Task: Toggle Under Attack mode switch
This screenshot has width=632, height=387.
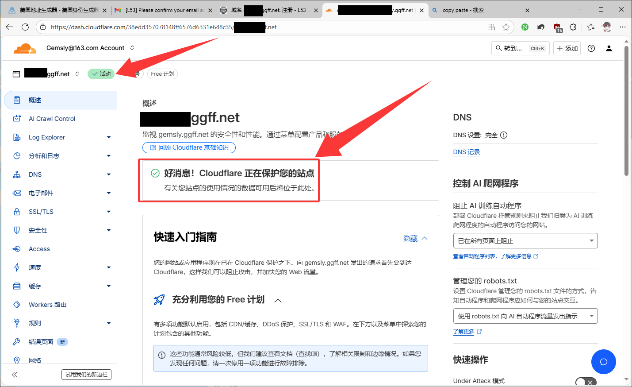Action: (586, 382)
